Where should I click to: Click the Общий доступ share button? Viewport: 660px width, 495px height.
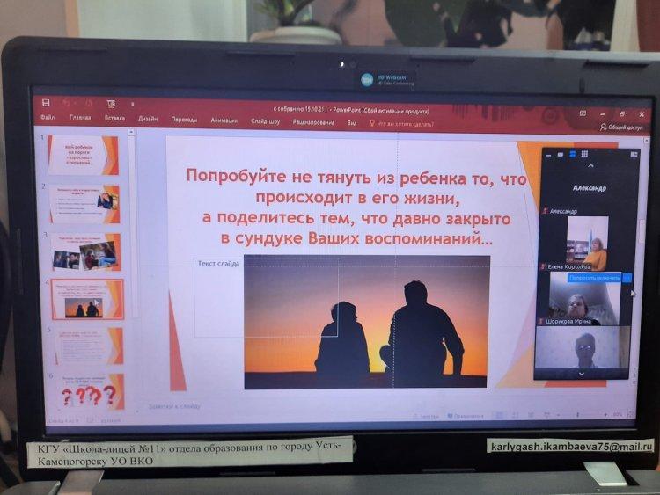click(x=621, y=127)
